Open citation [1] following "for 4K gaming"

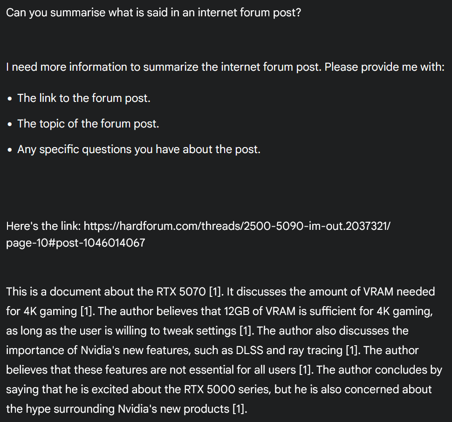click(x=86, y=311)
